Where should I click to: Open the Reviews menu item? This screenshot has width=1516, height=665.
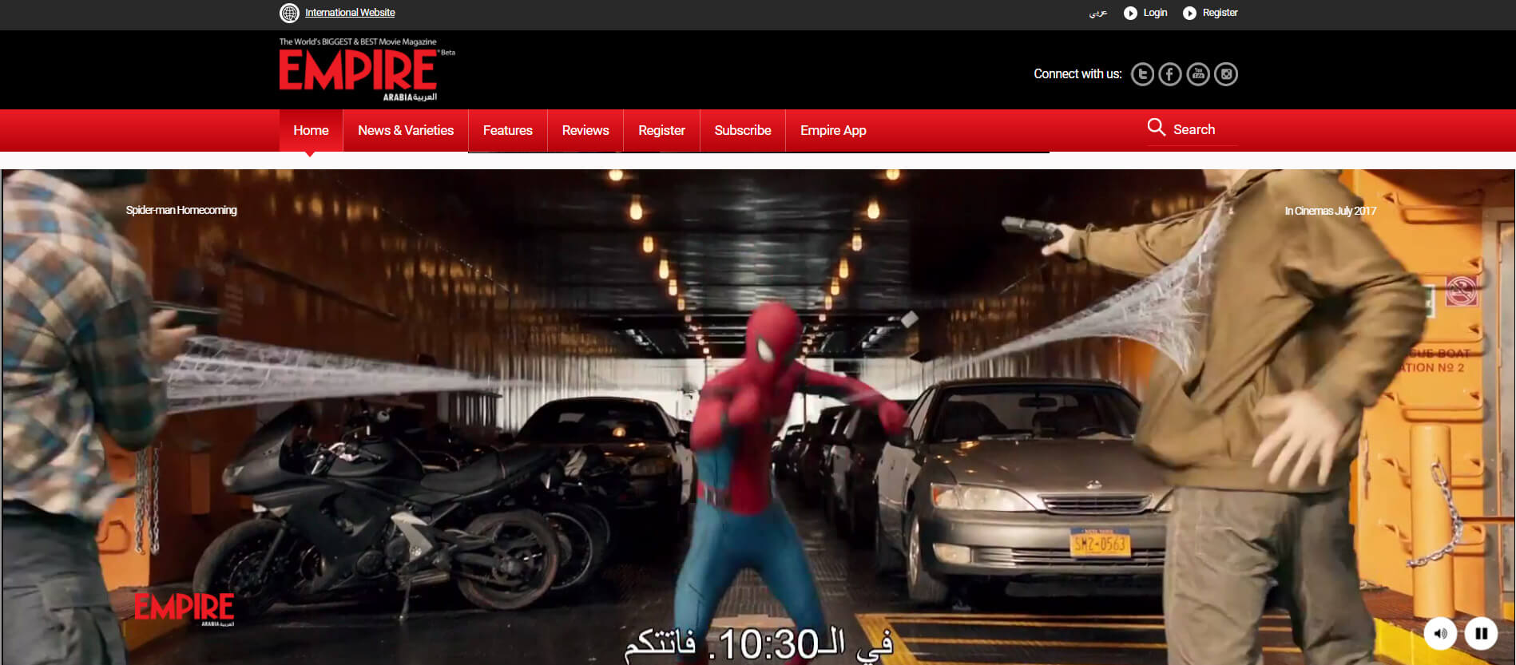(585, 130)
